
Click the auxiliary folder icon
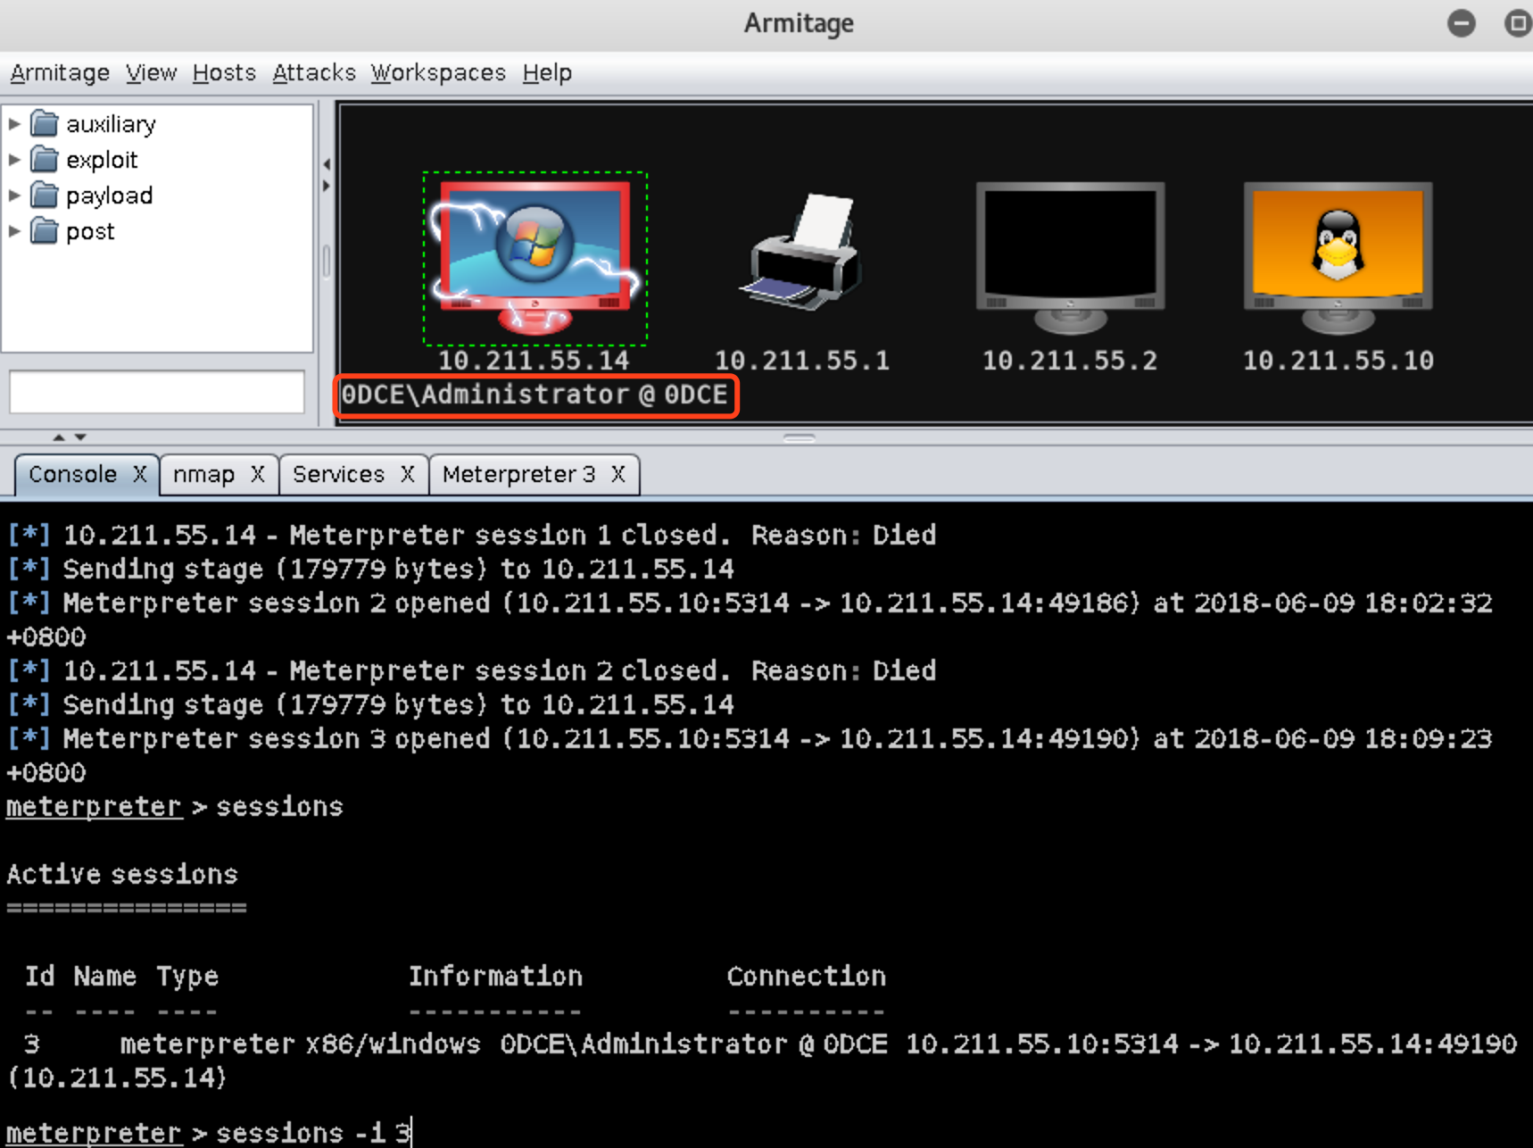(x=44, y=123)
